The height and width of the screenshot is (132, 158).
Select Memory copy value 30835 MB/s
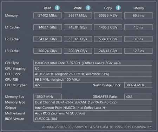pyautogui.click(x=108, y=15)
